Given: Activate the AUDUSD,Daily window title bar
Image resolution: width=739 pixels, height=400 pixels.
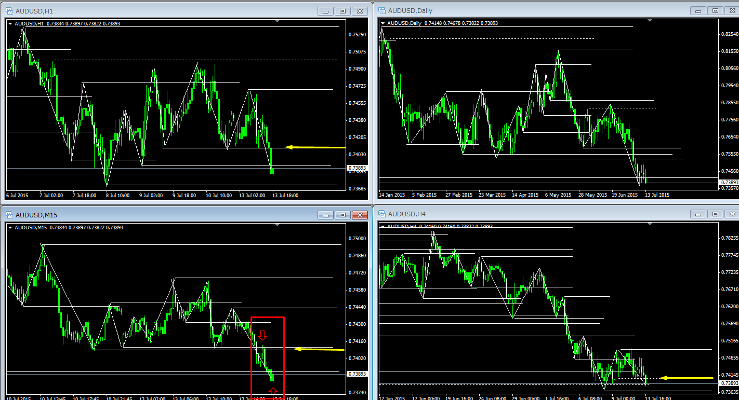Looking at the screenshot, I should (x=520, y=10).
